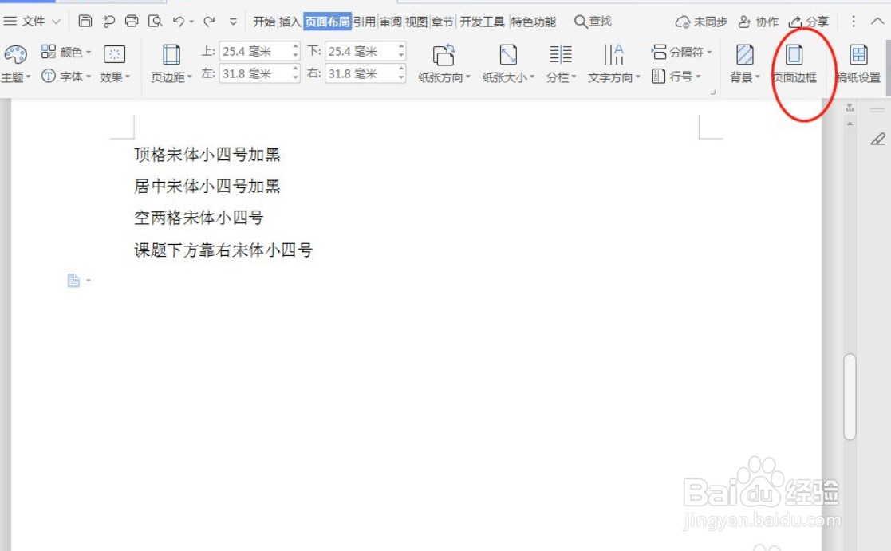Click the 保存 (Save) icon
This screenshot has height=551, width=891.
coord(85,22)
